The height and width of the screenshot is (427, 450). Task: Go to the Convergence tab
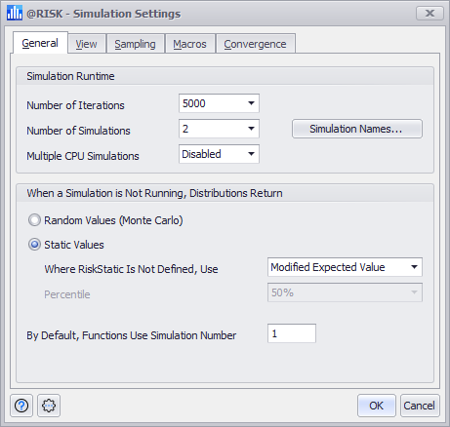[256, 44]
